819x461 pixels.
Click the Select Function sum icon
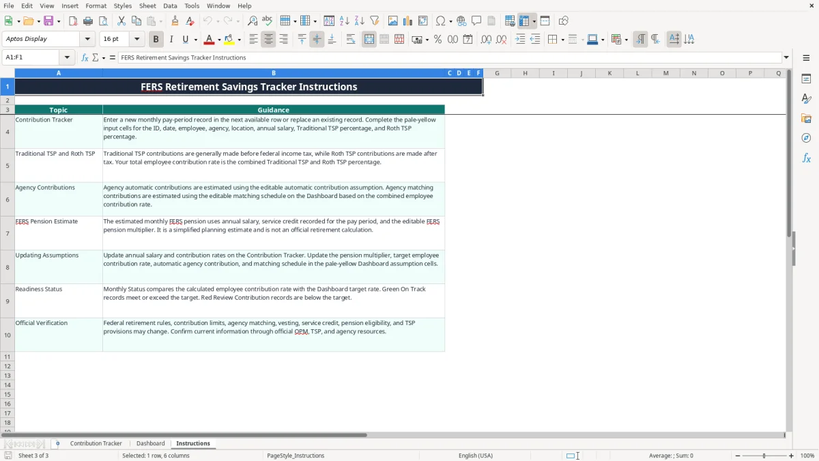[95, 58]
